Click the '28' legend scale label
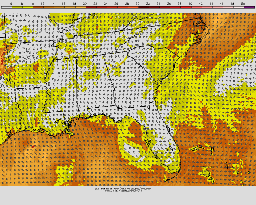Viewport: 256px width, 205px height. pos(127,4)
